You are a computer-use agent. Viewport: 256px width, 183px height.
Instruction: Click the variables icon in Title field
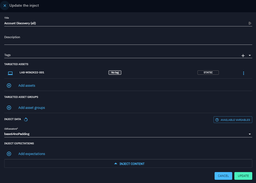tap(250, 23)
